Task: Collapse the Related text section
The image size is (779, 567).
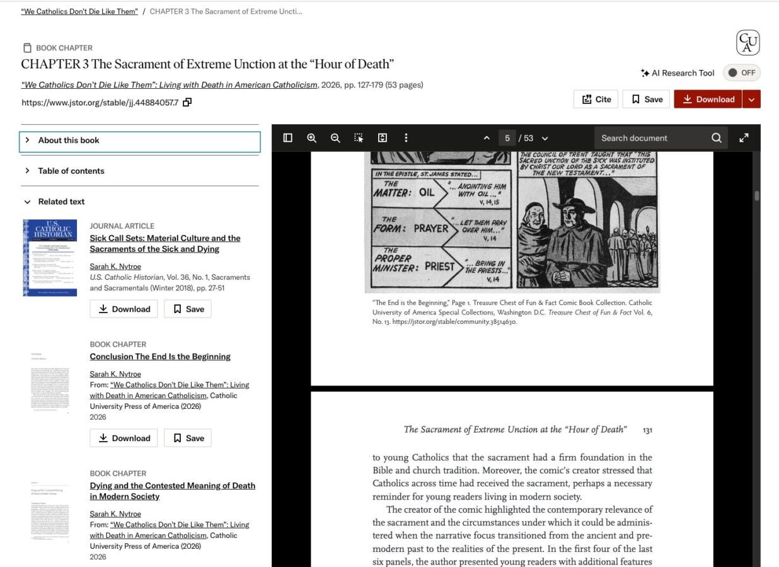Action: pos(140,202)
